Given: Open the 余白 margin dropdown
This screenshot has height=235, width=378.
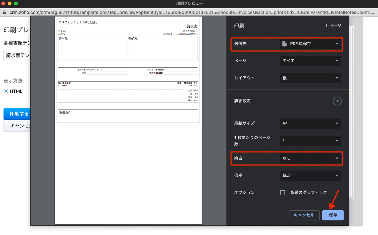Looking at the screenshot, I should tap(310, 158).
